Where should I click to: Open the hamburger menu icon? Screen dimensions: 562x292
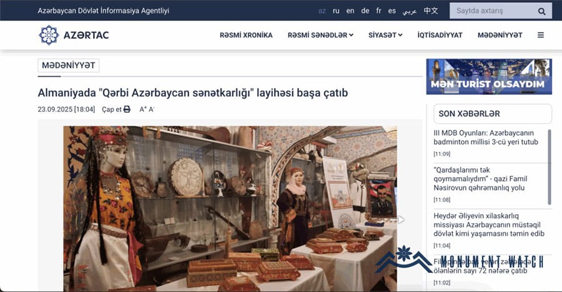[x=541, y=35]
